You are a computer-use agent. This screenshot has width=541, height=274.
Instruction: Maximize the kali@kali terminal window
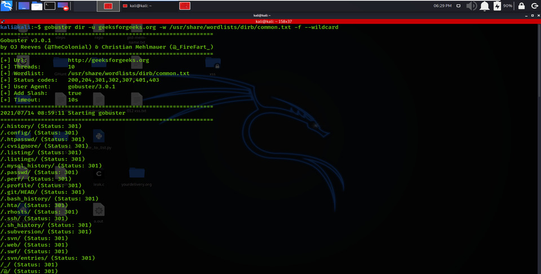pyautogui.click(x=532, y=16)
